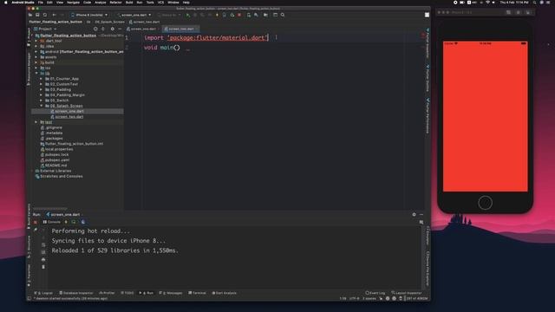Click the Hot Restart icon in Run panel
The width and height of the screenshot is (555, 312).
point(74,222)
